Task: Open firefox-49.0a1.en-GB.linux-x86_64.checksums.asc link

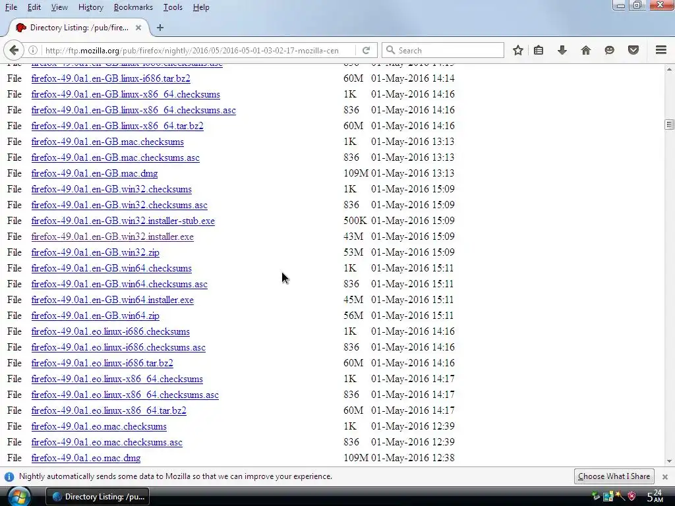Action: tap(133, 110)
